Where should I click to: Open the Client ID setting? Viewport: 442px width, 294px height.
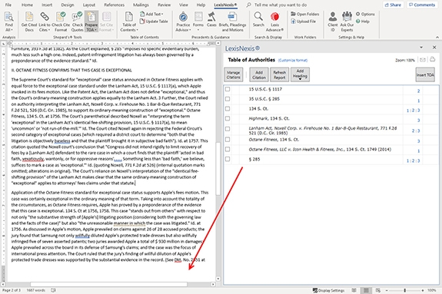[333, 21]
